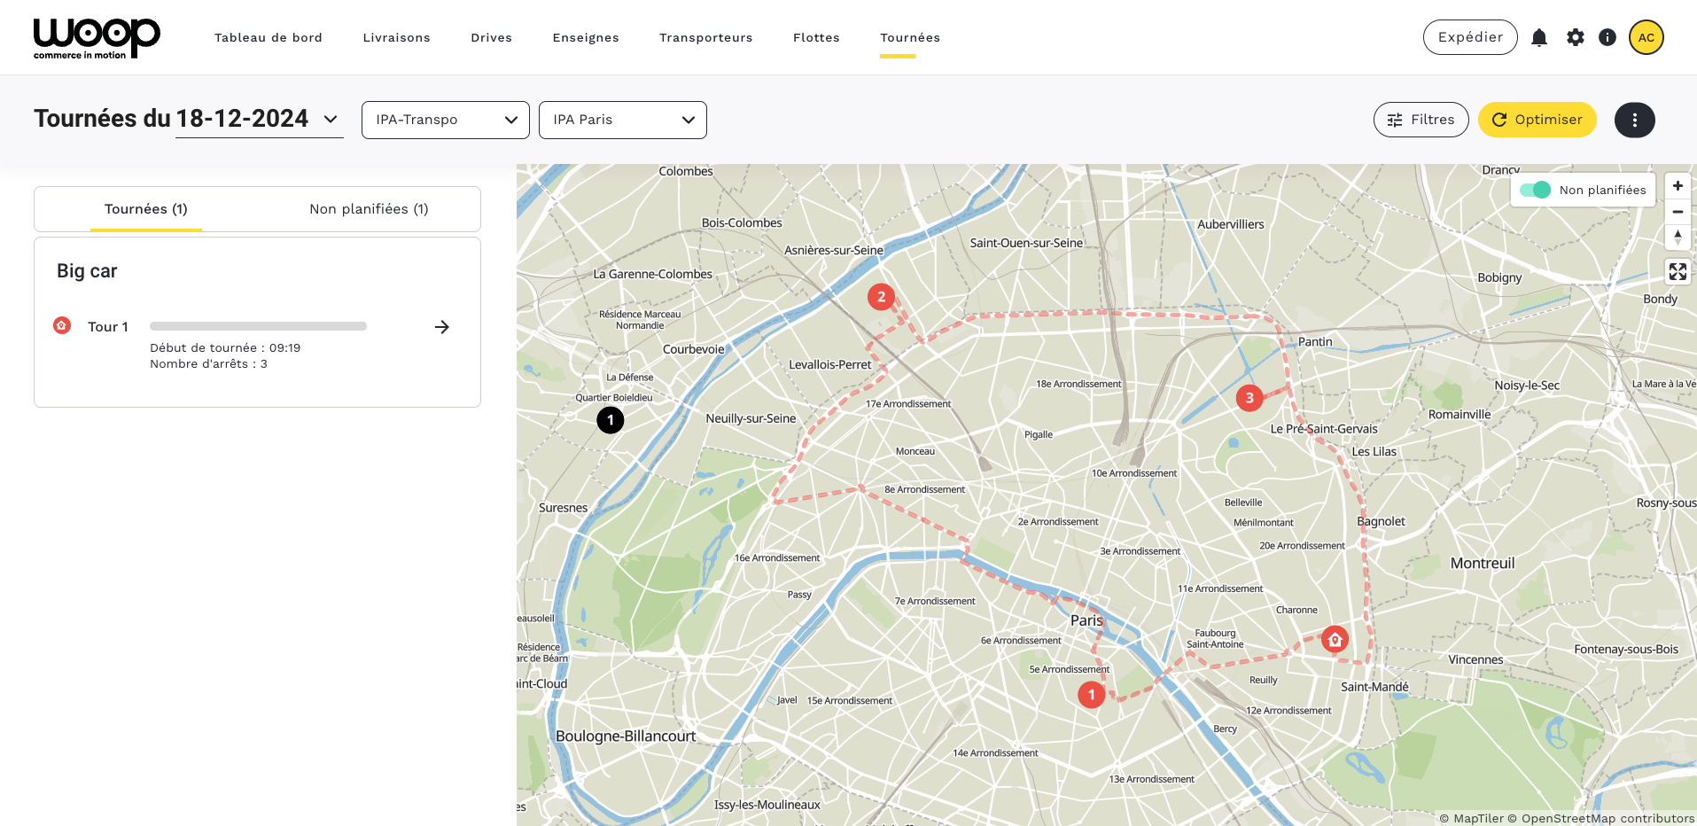Click the Tour 1 progress bar
Image resolution: width=1697 pixels, height=826 pixels.
point(258,326)
